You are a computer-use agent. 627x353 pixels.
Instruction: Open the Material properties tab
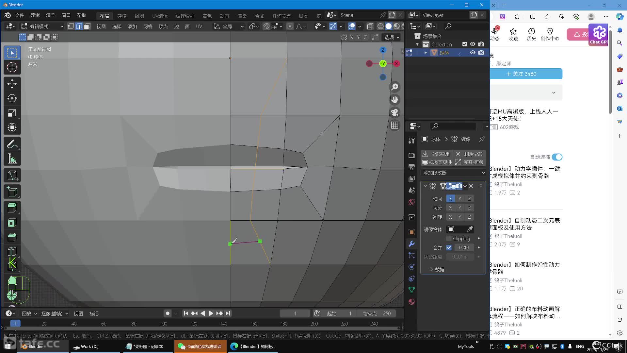411,302
